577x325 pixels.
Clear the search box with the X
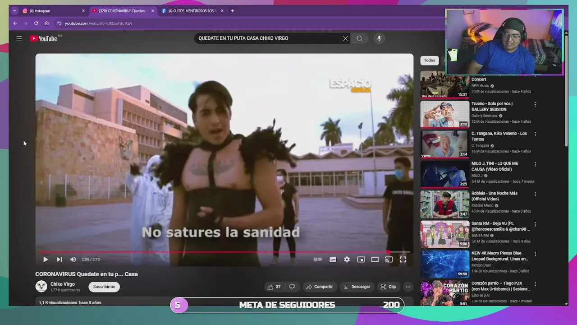pyautogui.click(x=345, y=38)
